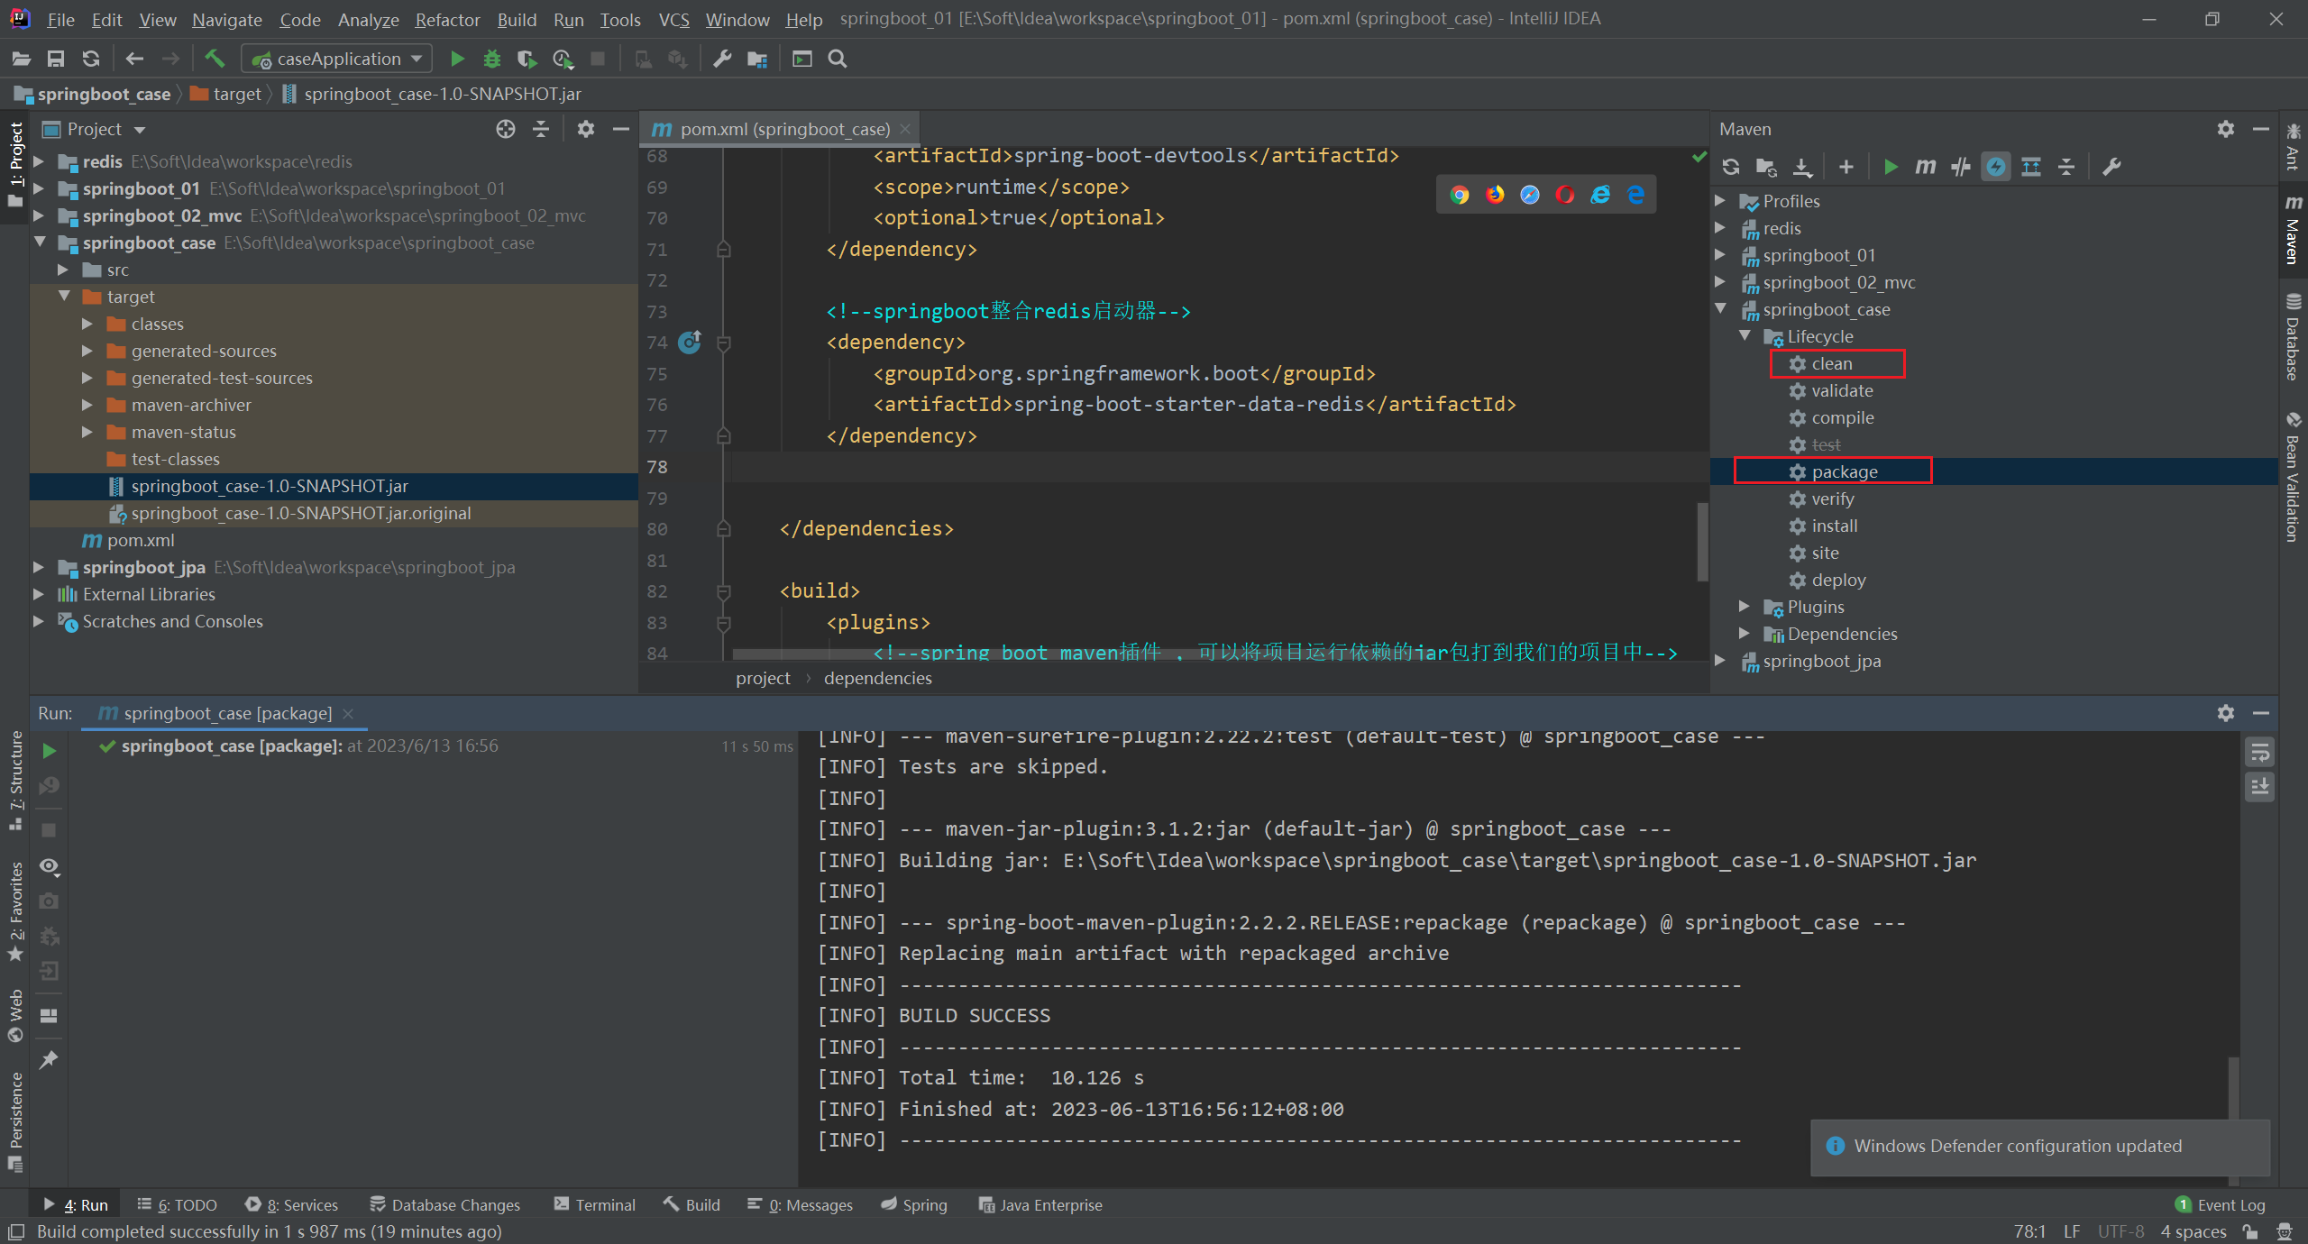
Task: Toggle Database side tool window
Action: point(2293,336)
